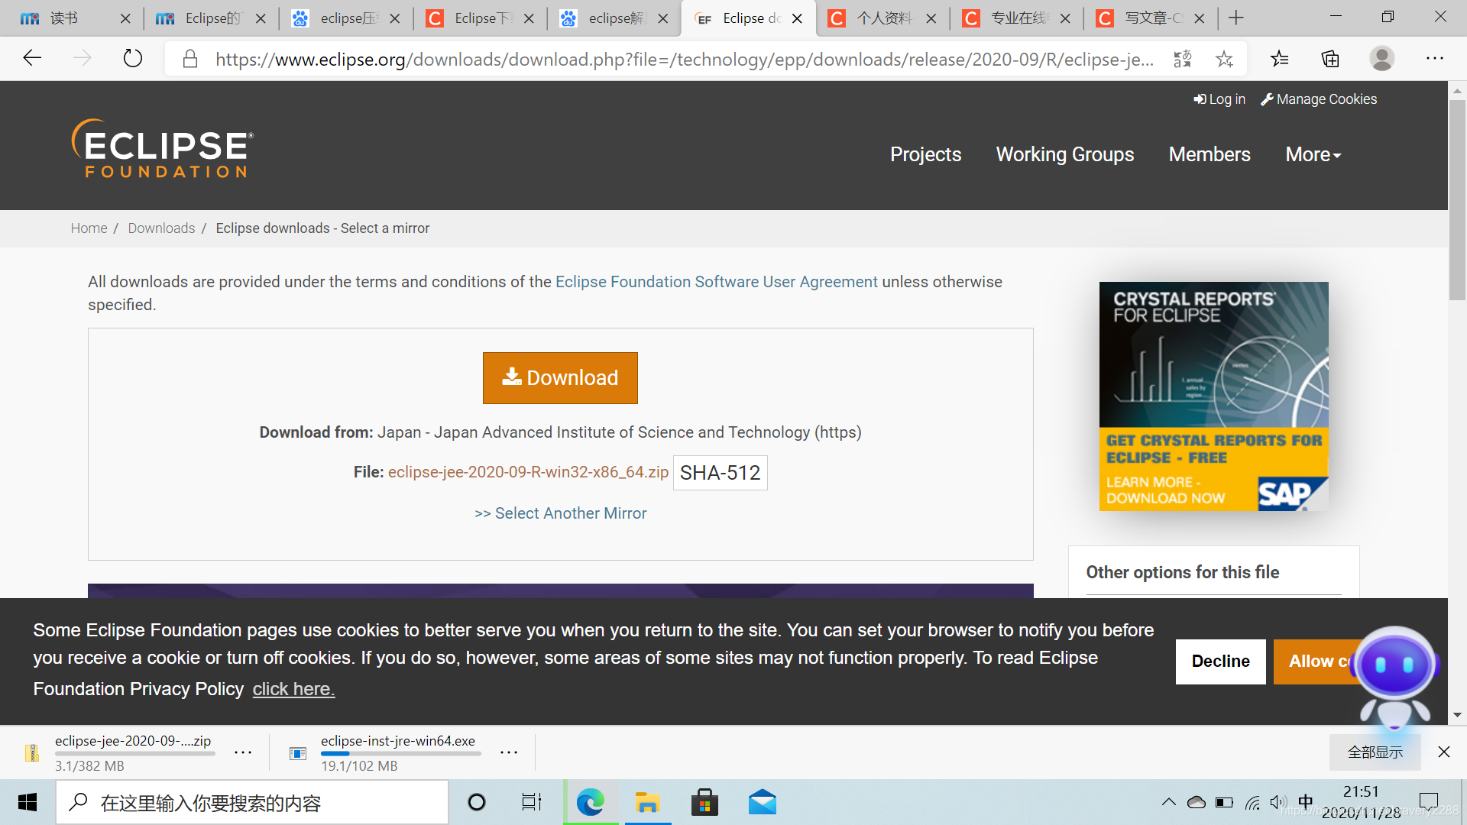Open the browser settings ellipsis menu
Image resolution: width=1467 pixels, height=825 pixels.
point(1434,59)
